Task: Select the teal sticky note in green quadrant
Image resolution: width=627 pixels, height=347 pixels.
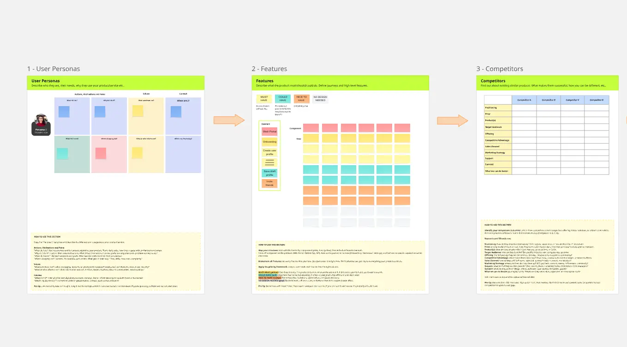Action: pyautogui.click(x=62, y=154)
